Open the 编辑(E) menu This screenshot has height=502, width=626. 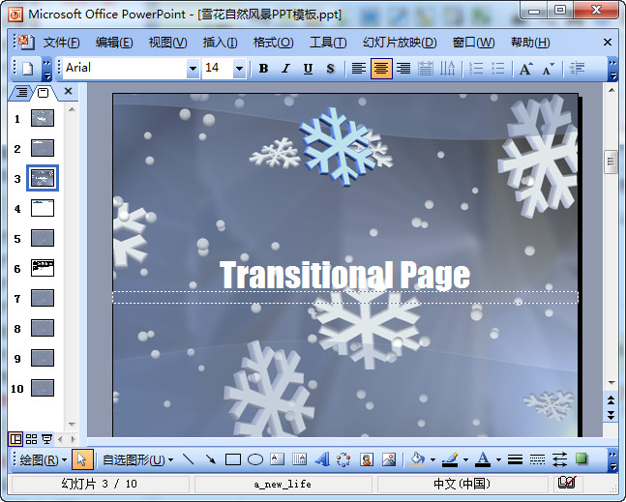click(x=114, y=43)
